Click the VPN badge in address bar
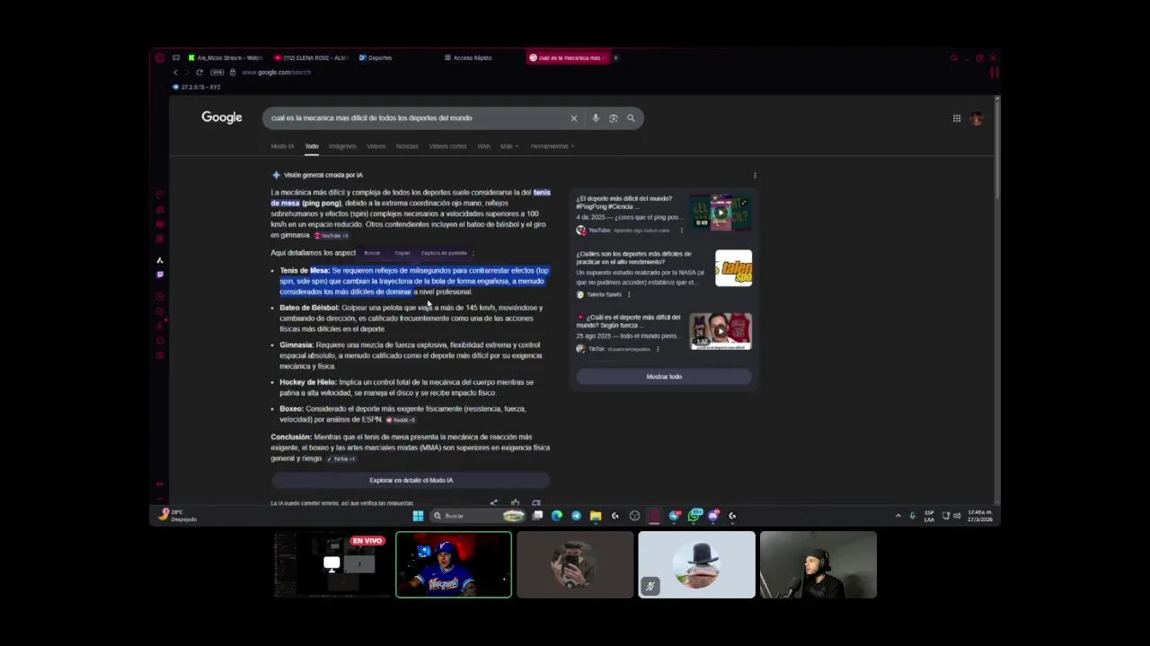This screenshot has height=646, width=1150. point(217,72)
